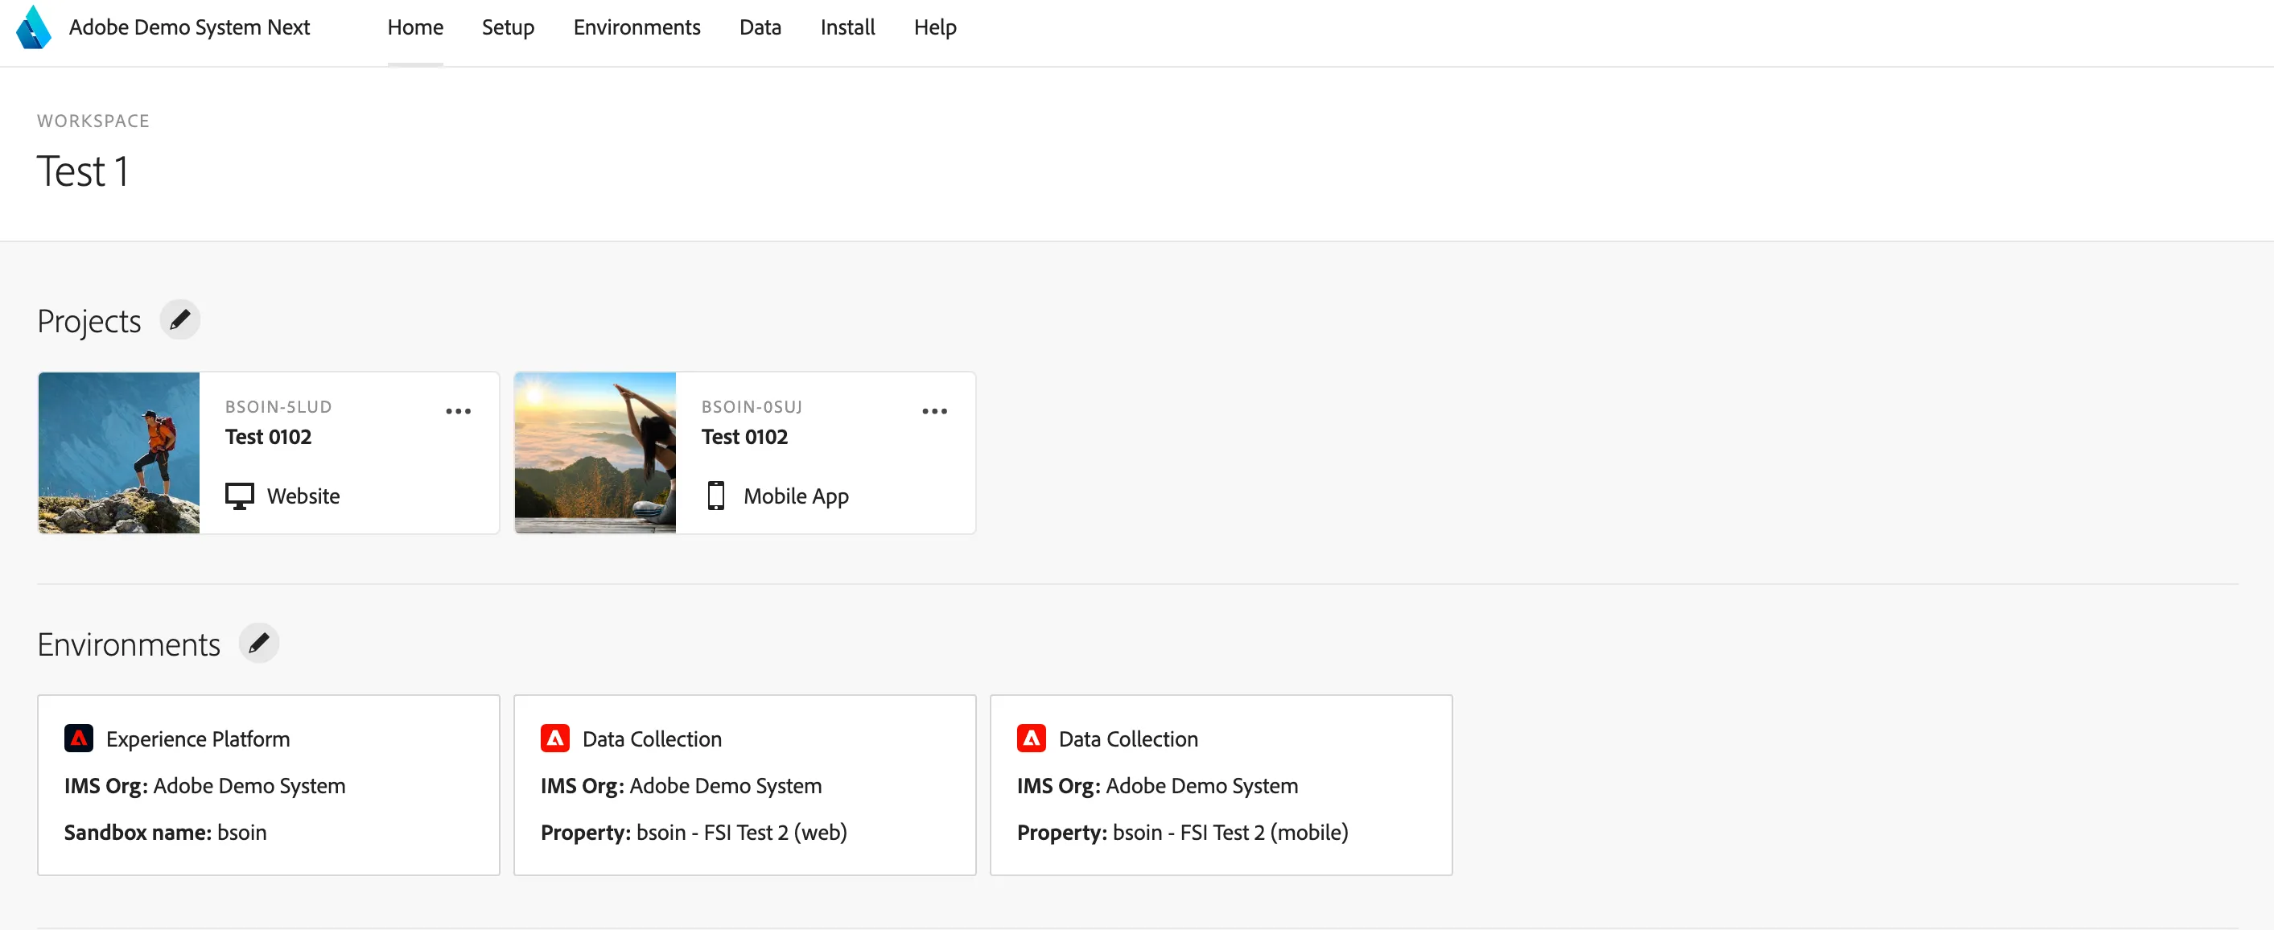The image size is (2274, 930).
Task: Open the Setup menu
Action: pyautogui.click(x=508, y=27)
